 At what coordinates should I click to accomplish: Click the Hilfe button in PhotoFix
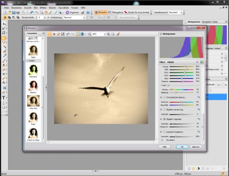(164, 147)
